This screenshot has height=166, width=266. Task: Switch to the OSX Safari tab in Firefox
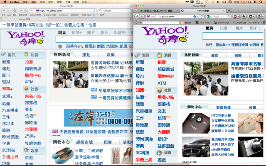click(x=157, y=11)
